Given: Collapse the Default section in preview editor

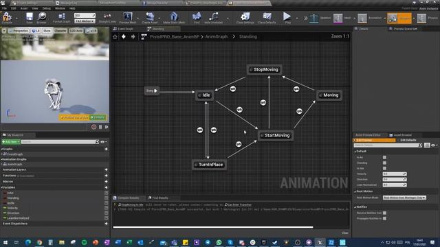Looking at the screenshot, I should [355, 152].
